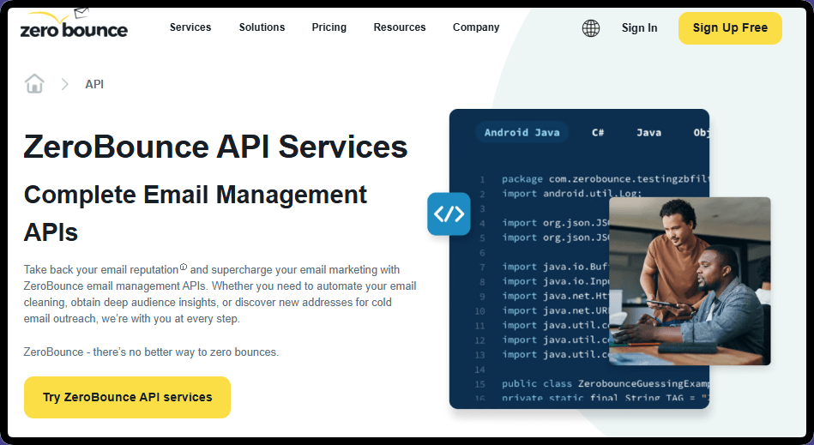Click the ZeroBounce API Services heading
814x445 pixels.
[215, 147]
